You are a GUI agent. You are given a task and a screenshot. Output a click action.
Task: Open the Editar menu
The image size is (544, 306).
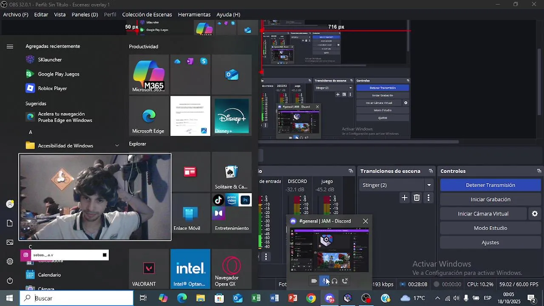(x=41, y=14)
